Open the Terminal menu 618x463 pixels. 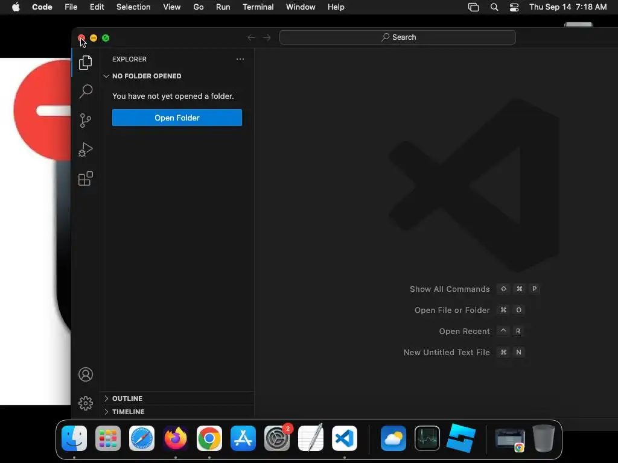(258, 7)
